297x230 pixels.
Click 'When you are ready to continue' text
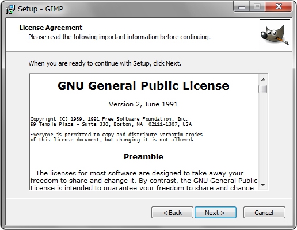point(105,63)
